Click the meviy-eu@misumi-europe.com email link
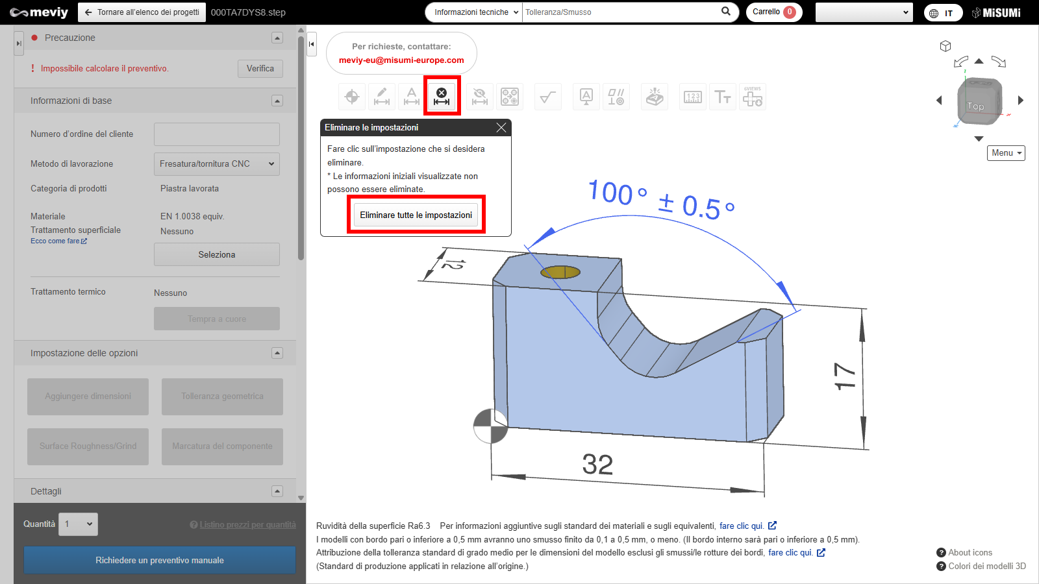1039x584 pixels. point(401,60)
